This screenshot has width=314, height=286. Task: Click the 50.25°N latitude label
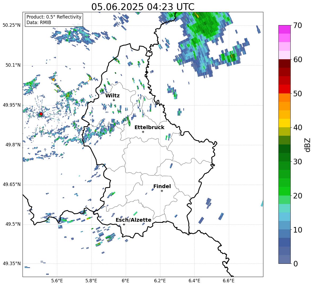pyautogui.click(x=12, y=25)
